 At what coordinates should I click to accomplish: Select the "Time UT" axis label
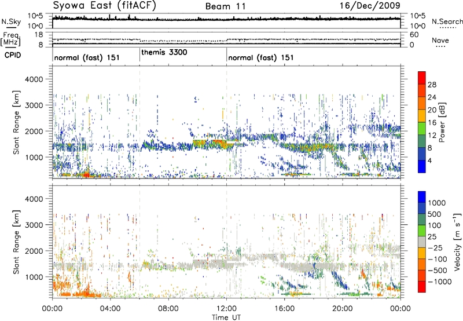click(226, 318)
